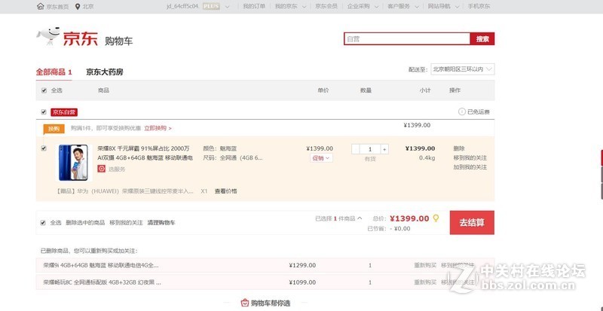Open 手机京东 in the top bar

[479, 7]
